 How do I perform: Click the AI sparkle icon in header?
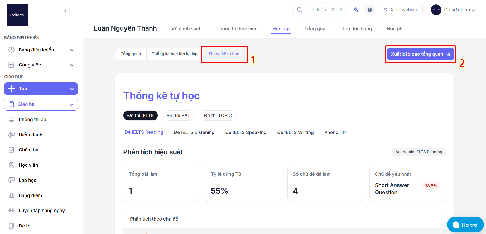coord(356,10)
